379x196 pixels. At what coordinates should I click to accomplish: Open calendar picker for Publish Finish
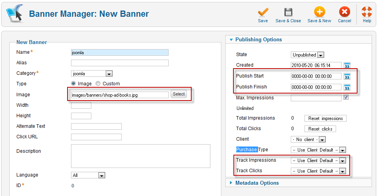tap(347, 87)
